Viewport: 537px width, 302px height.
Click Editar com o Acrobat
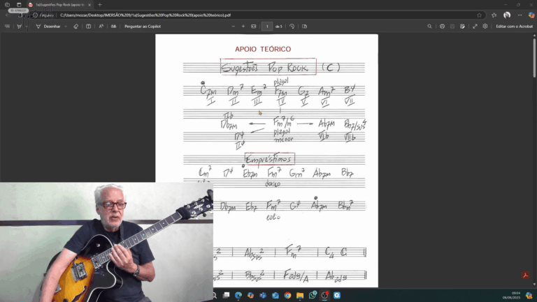tap(514, 27)
